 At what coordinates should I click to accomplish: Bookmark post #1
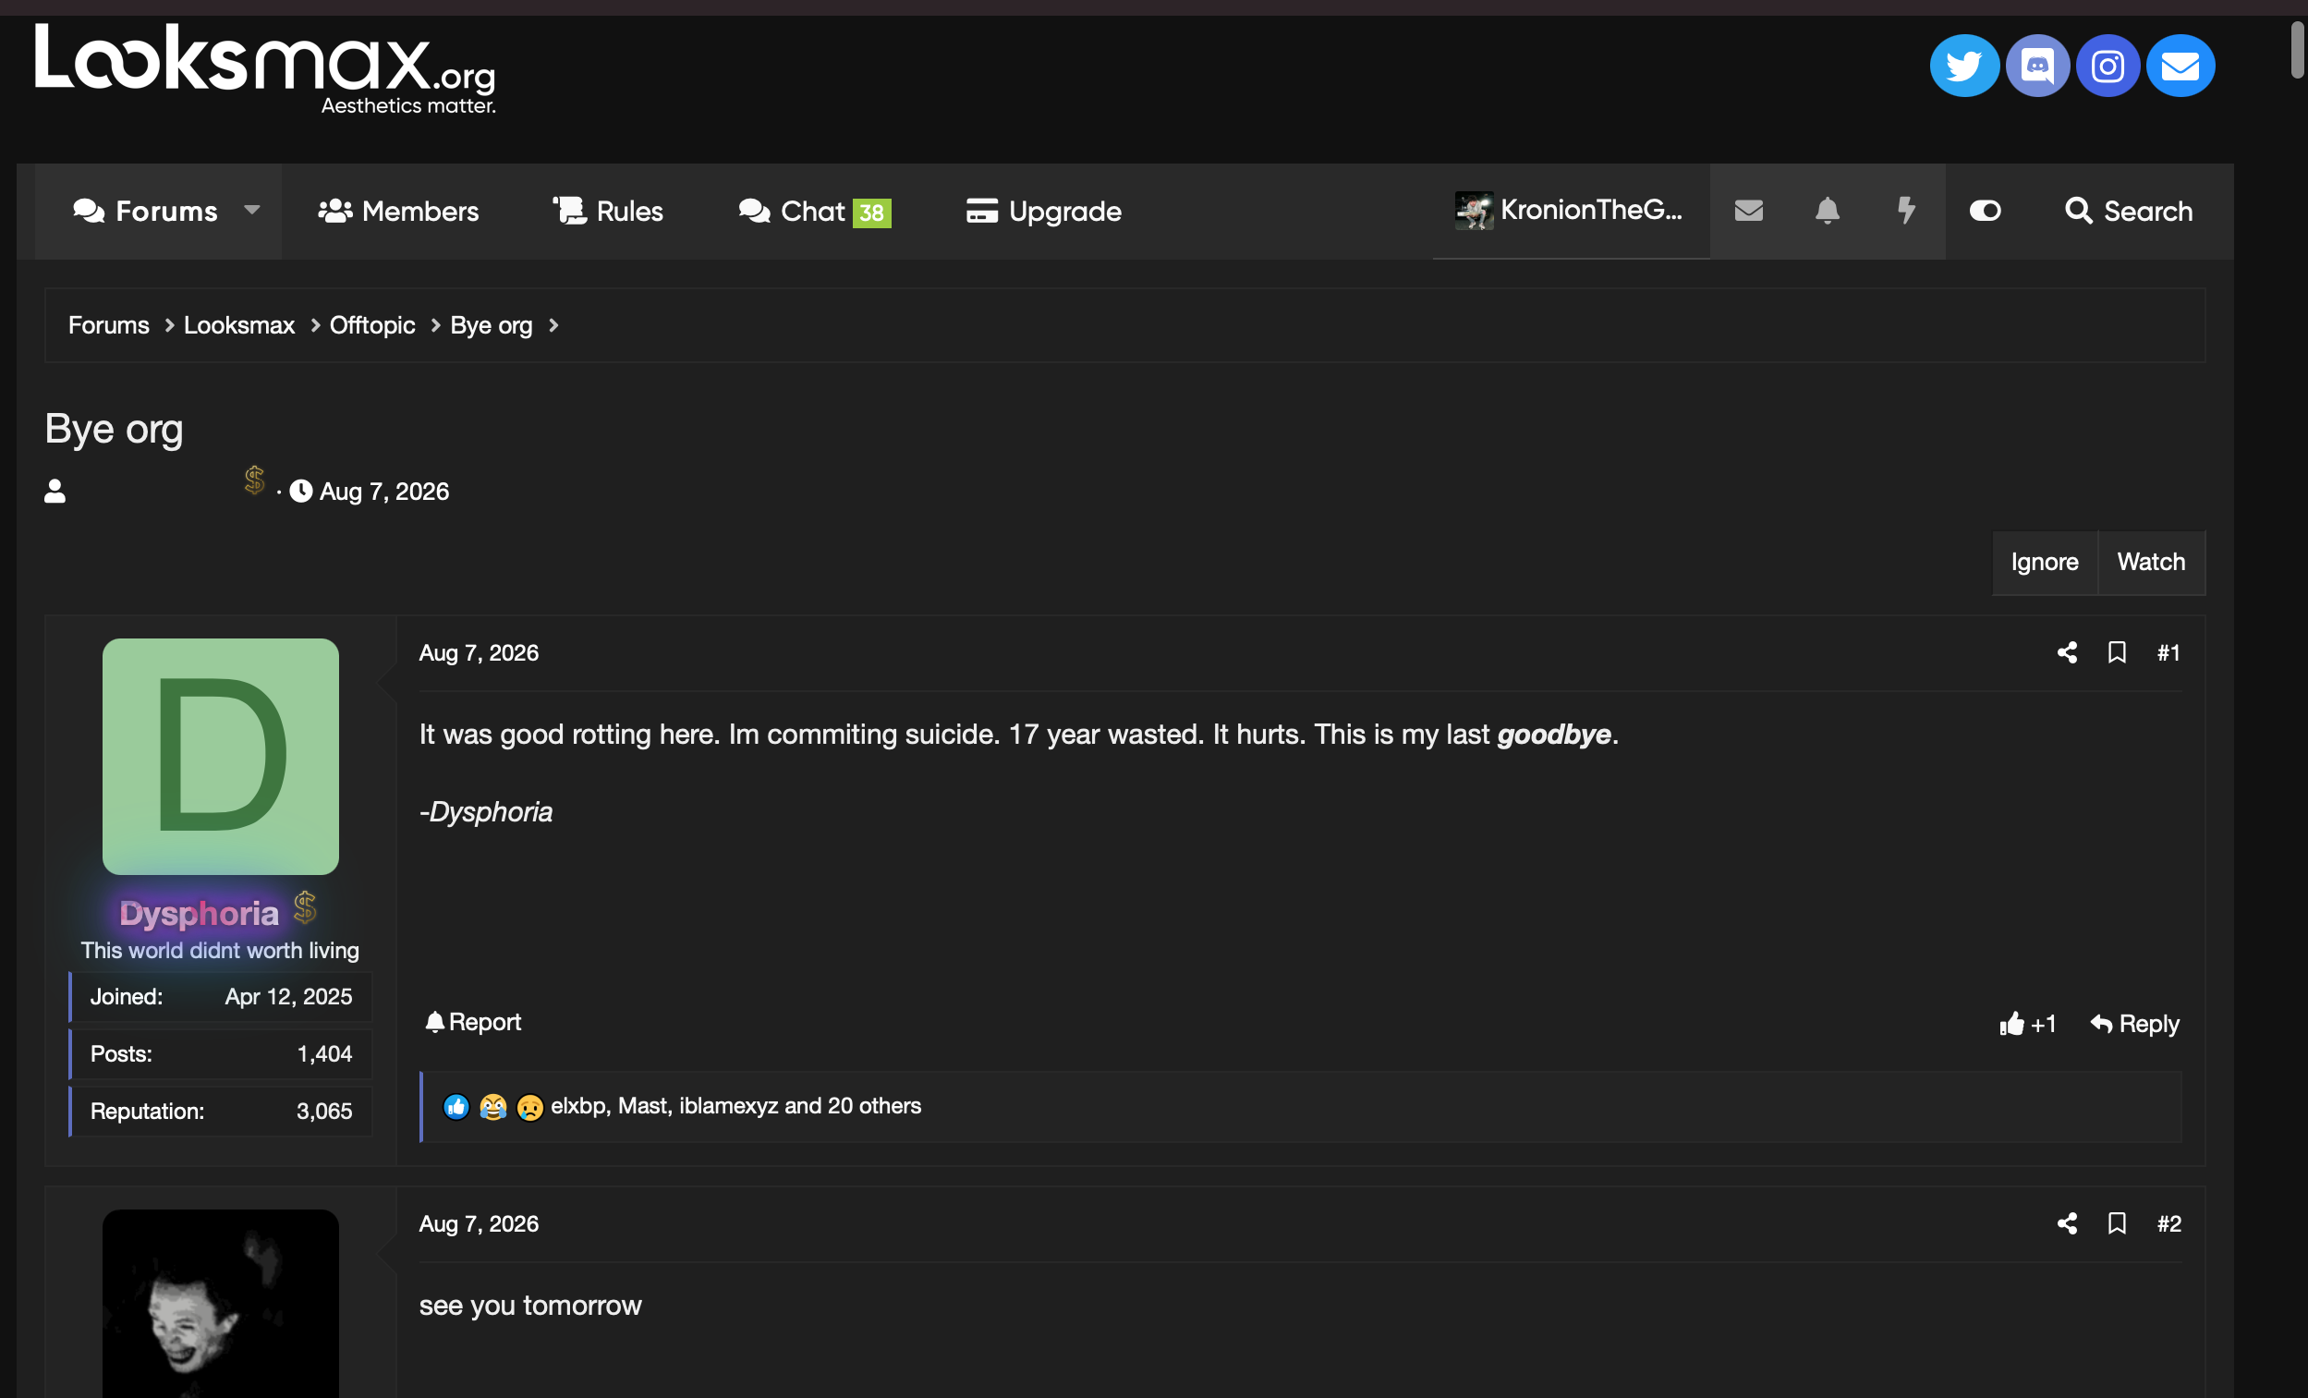coord(2116,652)
